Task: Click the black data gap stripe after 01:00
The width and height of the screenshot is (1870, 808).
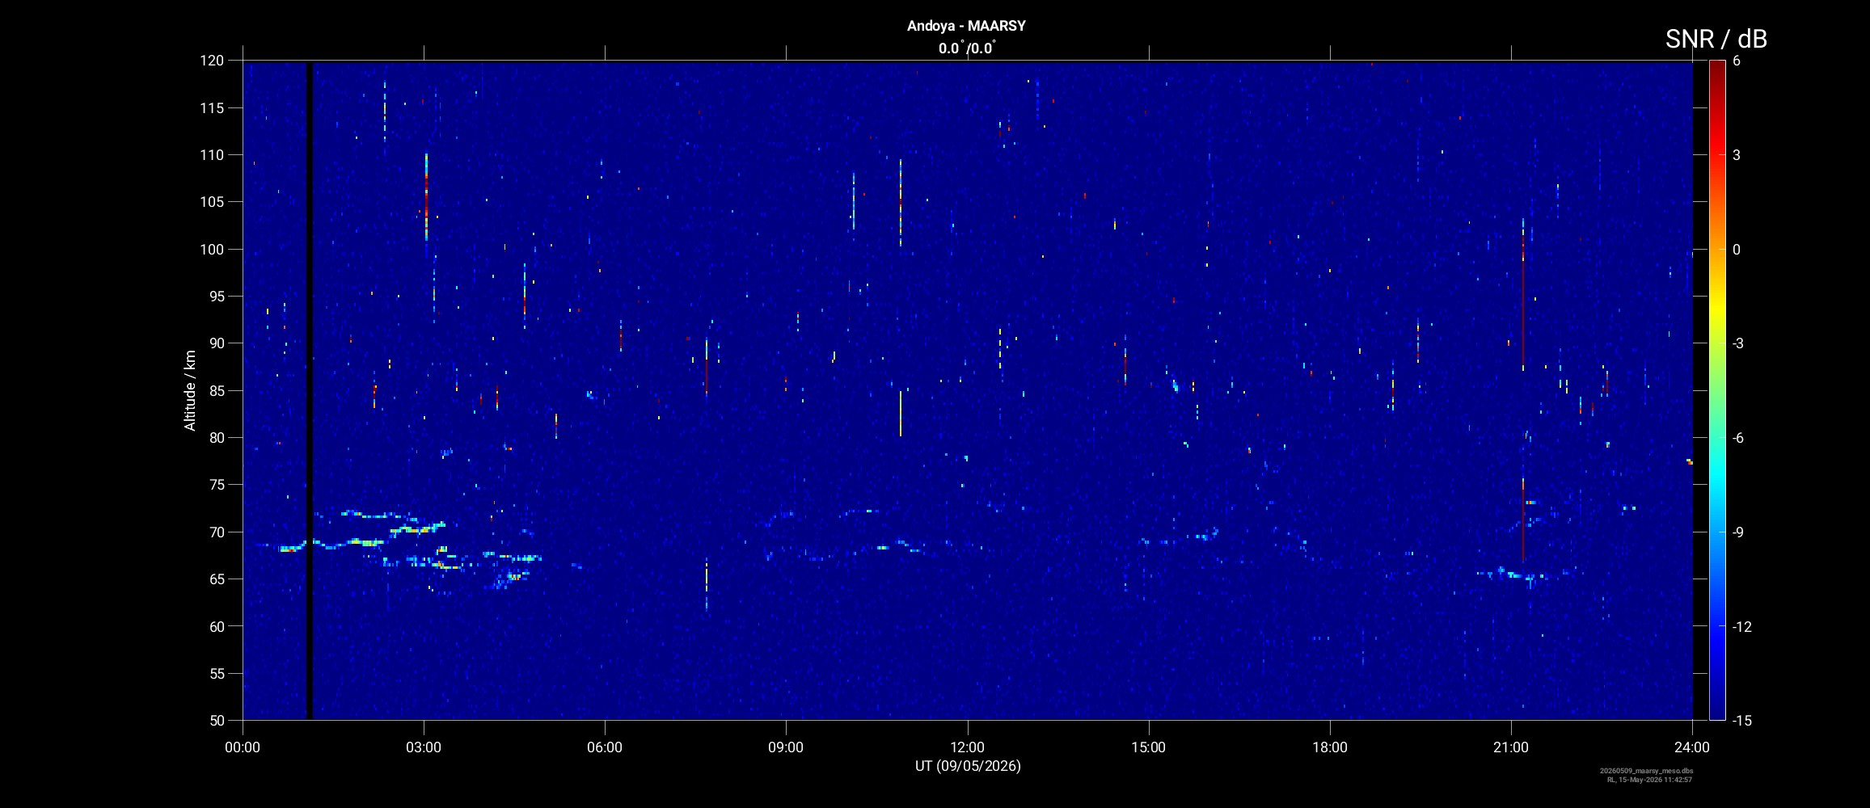Action: (x=309, y=390)
